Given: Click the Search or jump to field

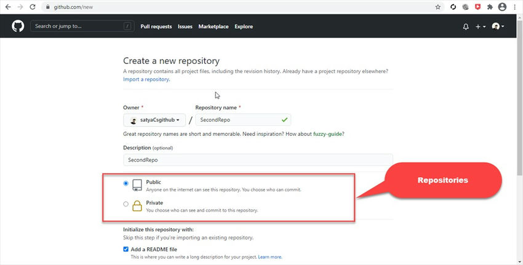Looking at the screenshot, I should coord(82,26).
